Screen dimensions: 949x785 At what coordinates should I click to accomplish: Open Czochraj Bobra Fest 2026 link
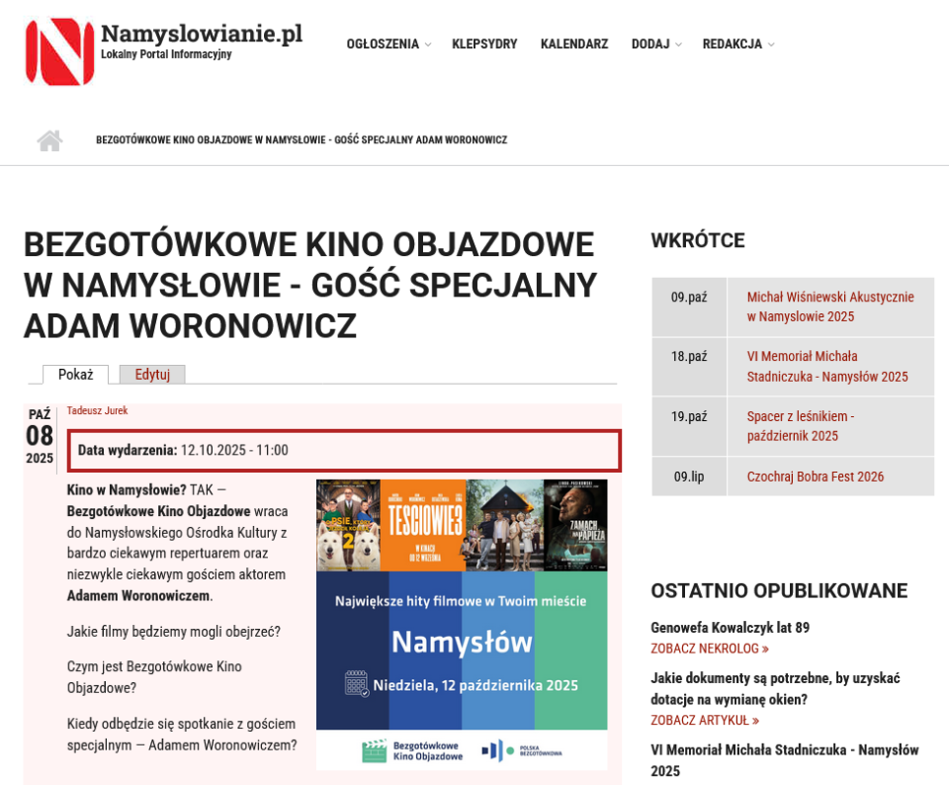click(815, 477)
